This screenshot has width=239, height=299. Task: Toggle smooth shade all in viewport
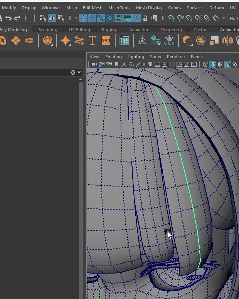coord(213,64)
